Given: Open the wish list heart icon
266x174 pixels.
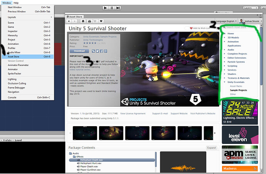Looking at the screenshot, I should pyautogui.click(x=101, y=21).
